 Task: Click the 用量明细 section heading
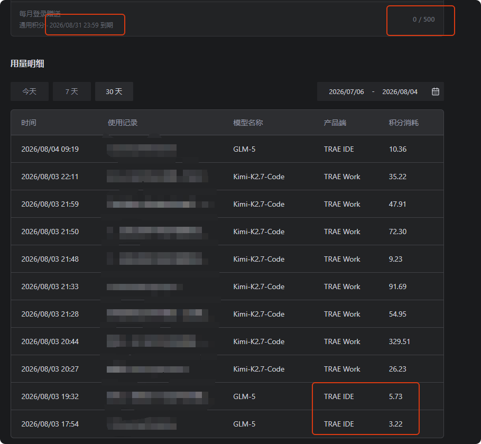[x=27, y=63]
